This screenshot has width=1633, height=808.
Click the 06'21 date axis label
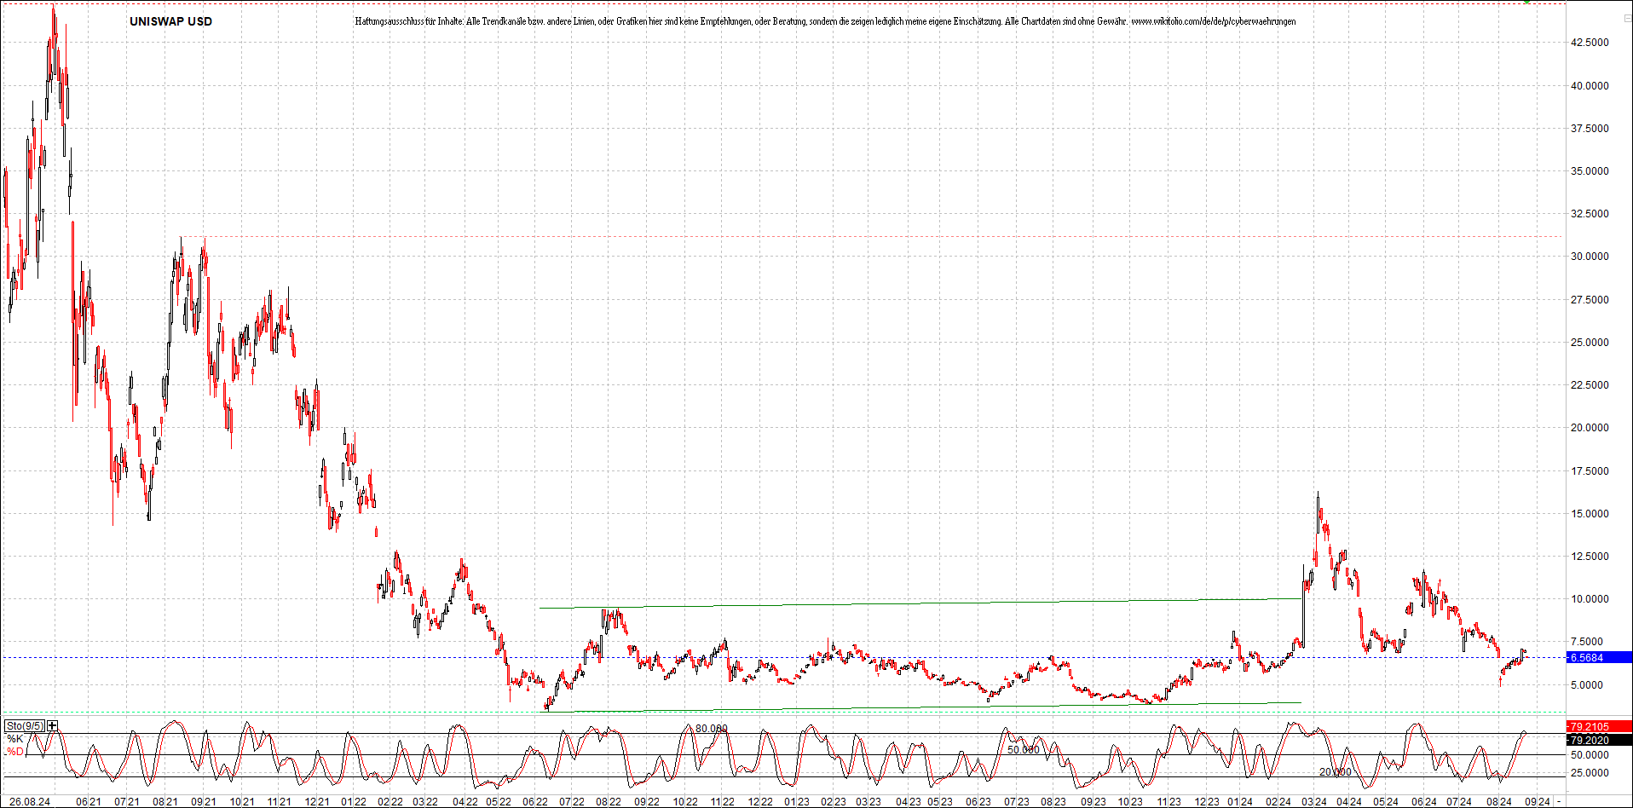(x=89, y=802)
